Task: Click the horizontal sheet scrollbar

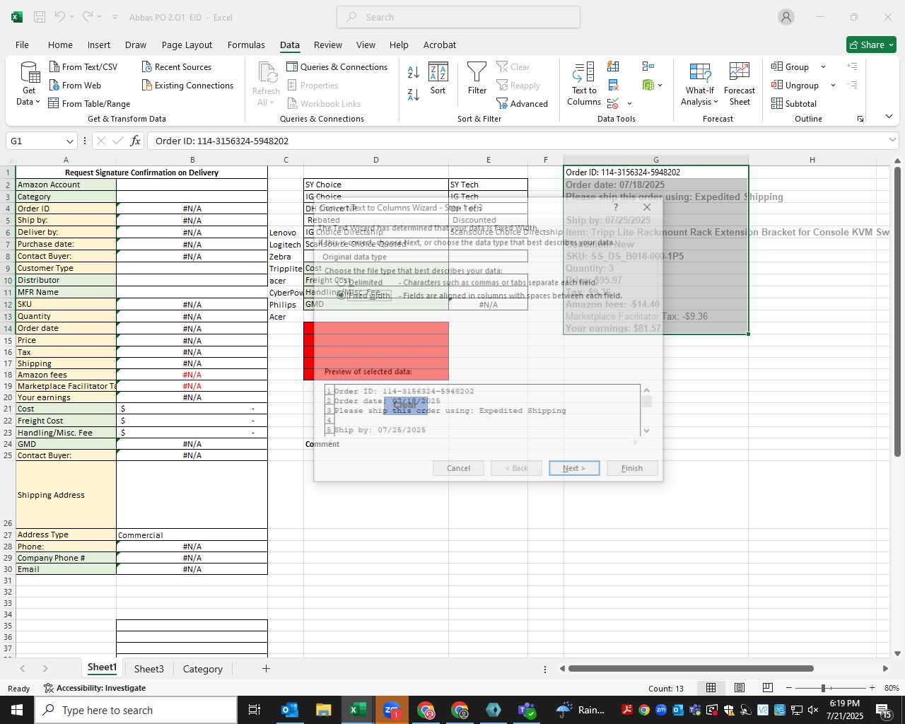Action: [x=691, y=668]
